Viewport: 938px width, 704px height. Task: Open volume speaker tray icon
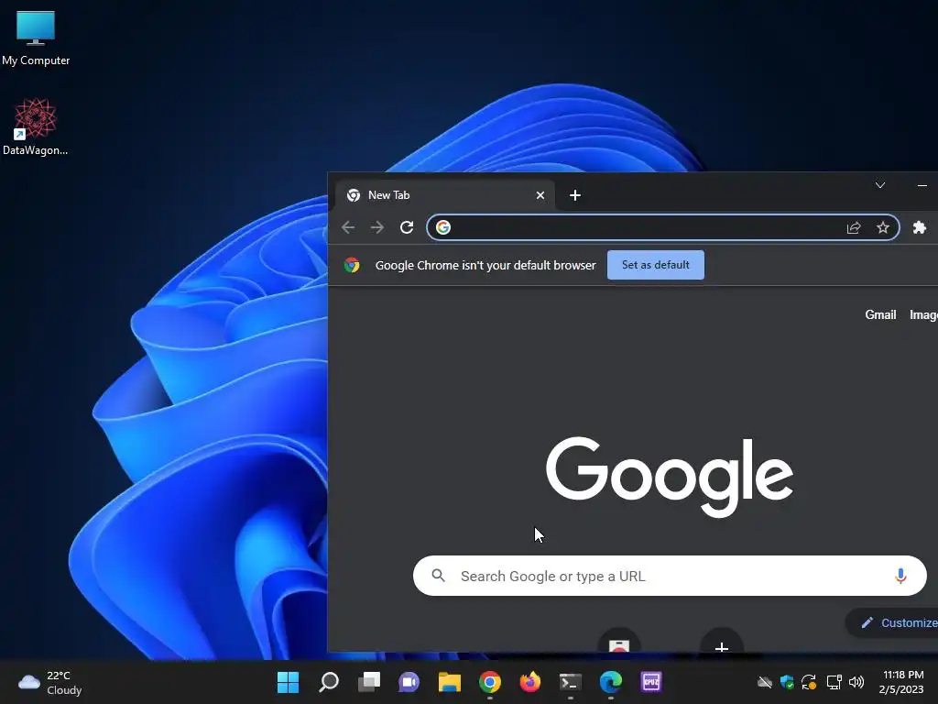[x=856, y=682]
